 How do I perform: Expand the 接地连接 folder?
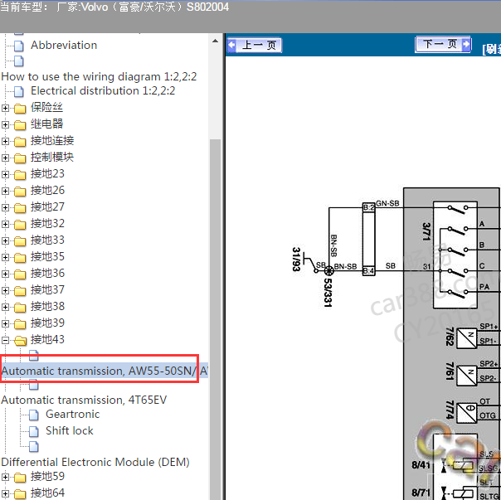(5, 141)
